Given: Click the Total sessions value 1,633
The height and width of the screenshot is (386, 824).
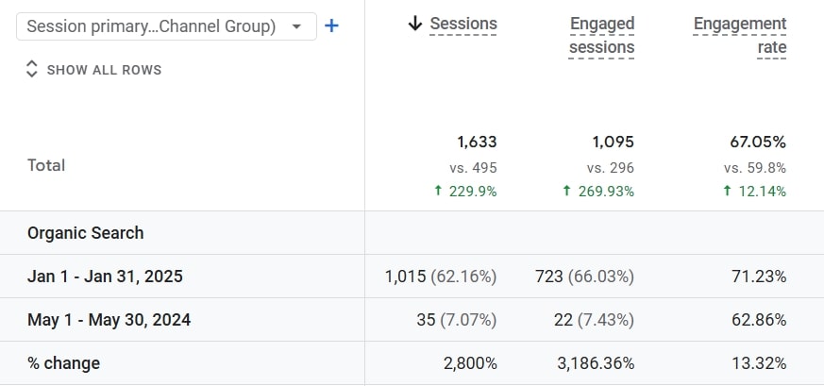Looking at the screenshot, I should [x=477, y=143].
